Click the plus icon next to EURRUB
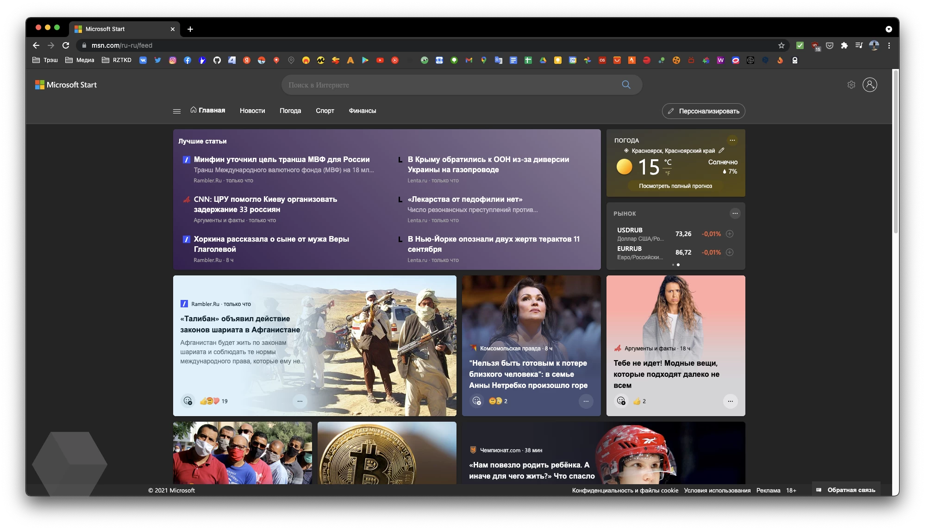 tap(730, 252)
